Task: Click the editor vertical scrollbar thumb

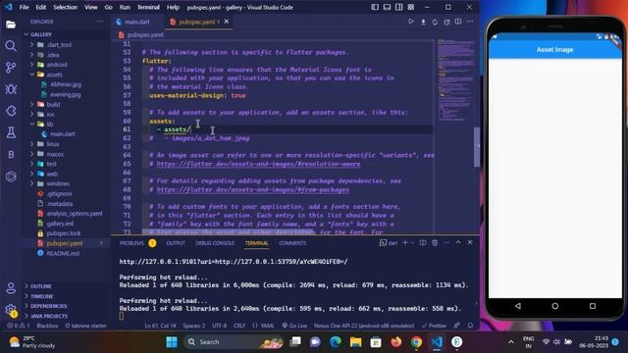Action: 477,146
